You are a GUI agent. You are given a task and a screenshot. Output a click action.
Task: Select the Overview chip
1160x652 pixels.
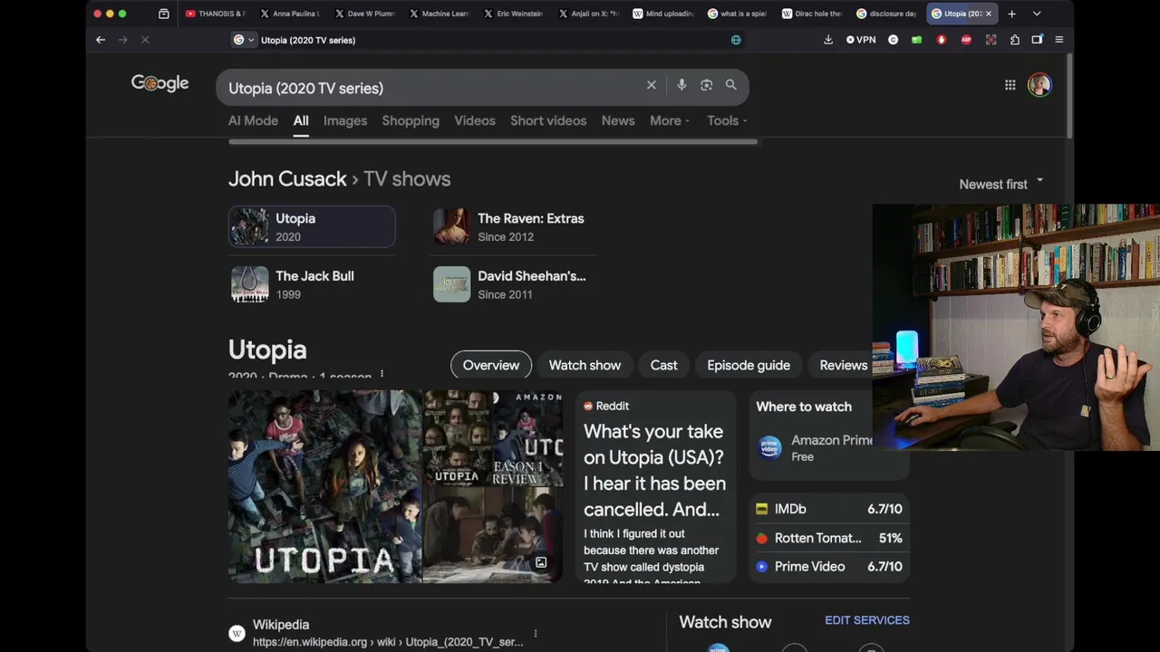(x=491, y=365)
